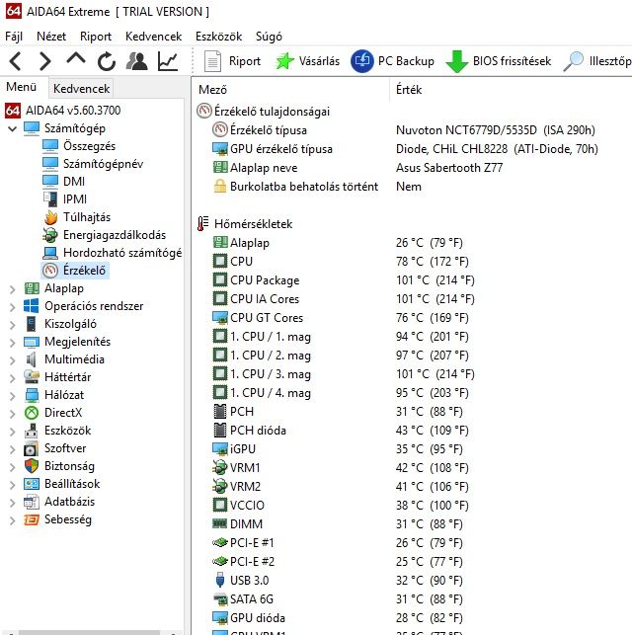Viewport: 632px width, 635px height.
Task: Open PC Backup from the toolbar
Action: coord(392,61)
